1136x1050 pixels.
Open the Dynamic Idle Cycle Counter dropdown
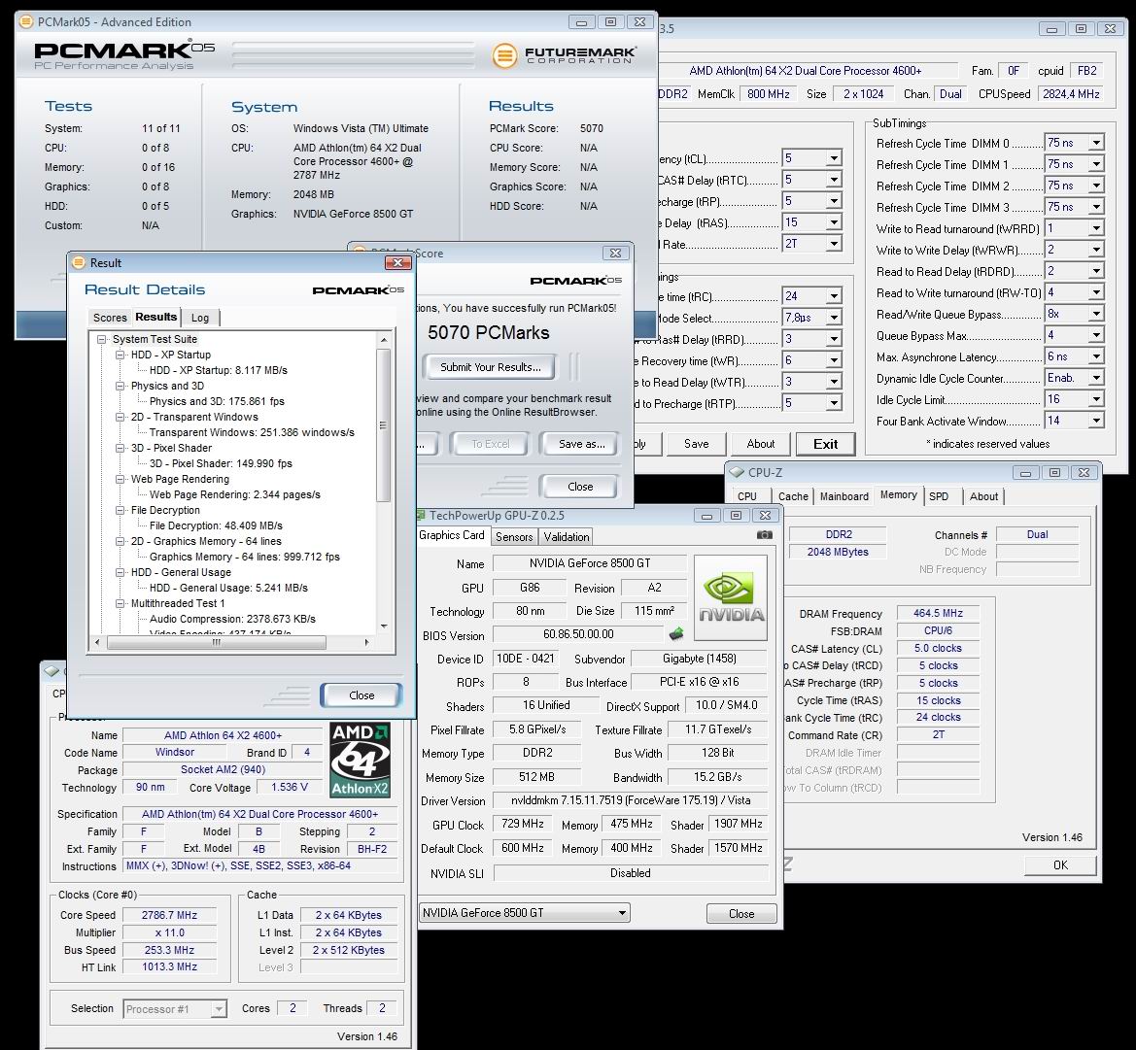click(1096, 378)
